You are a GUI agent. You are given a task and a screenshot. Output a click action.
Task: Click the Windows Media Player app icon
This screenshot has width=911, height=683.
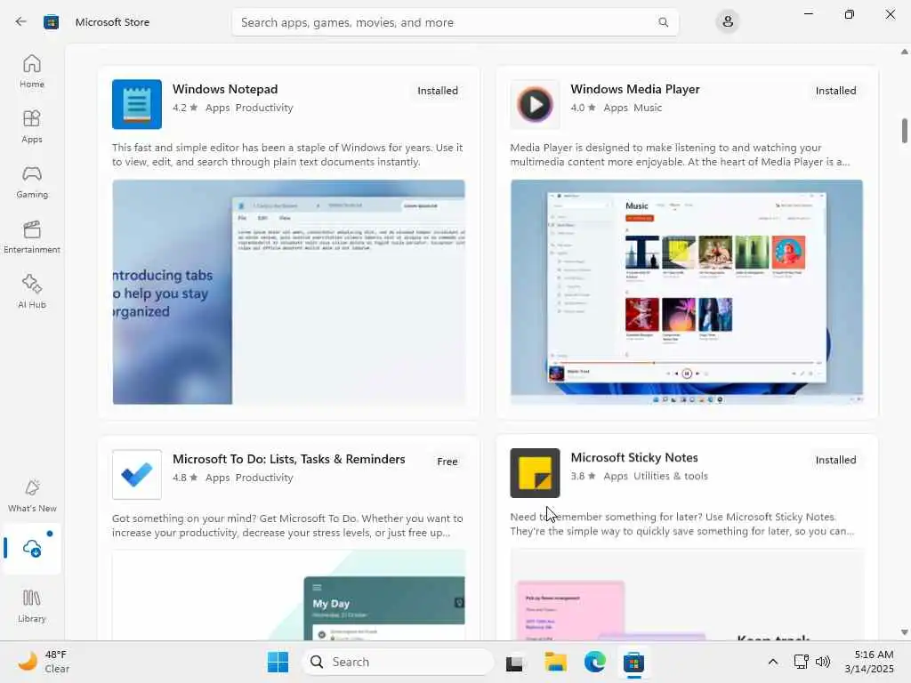535,104
